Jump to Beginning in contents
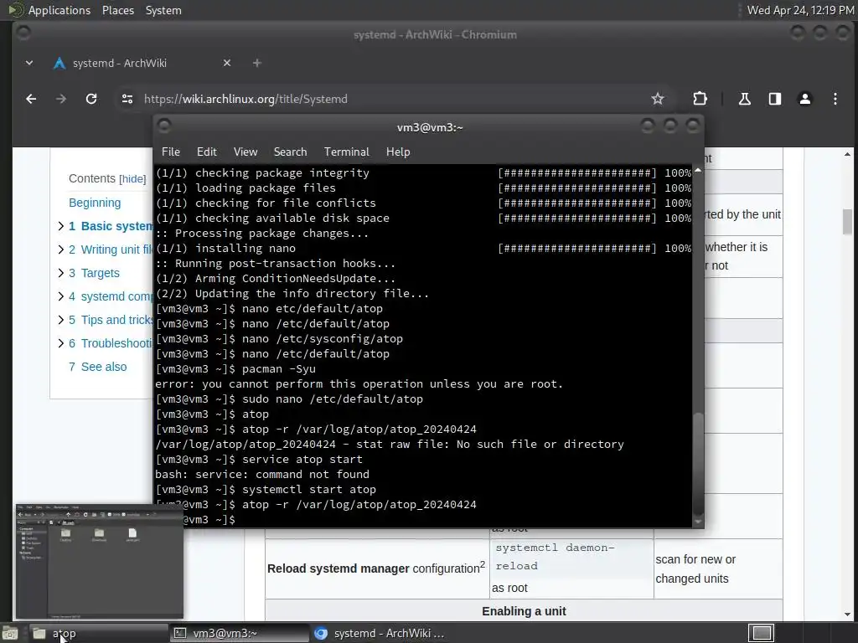The width and height of the screenshot is (858, 643). tap(95, 203)
